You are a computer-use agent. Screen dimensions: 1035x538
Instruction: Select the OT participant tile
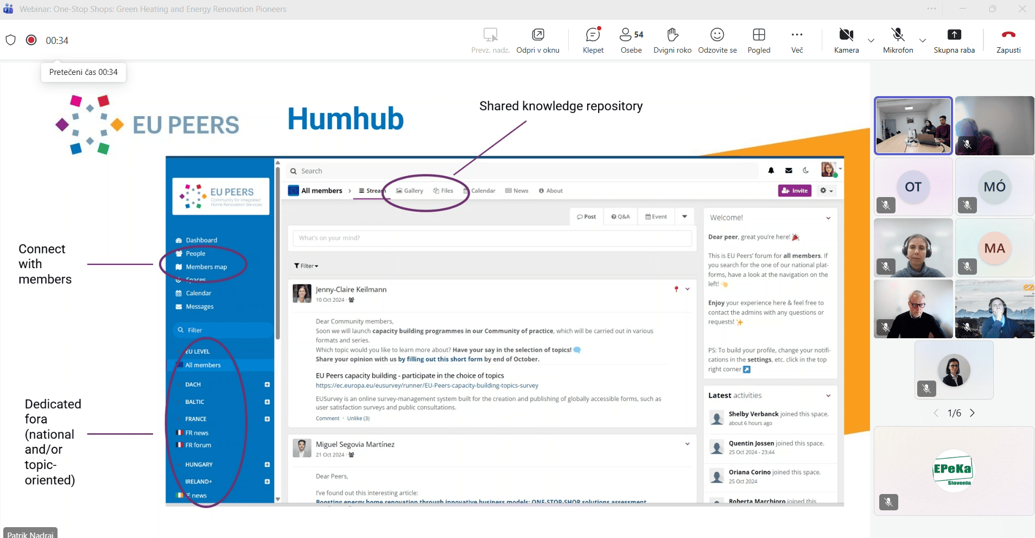click(x=913, y=187)
